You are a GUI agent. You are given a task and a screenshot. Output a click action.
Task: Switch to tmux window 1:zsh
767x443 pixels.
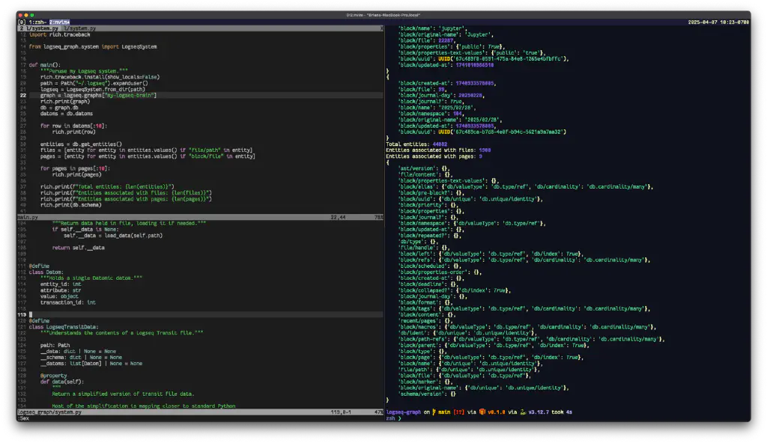[37, 22]
